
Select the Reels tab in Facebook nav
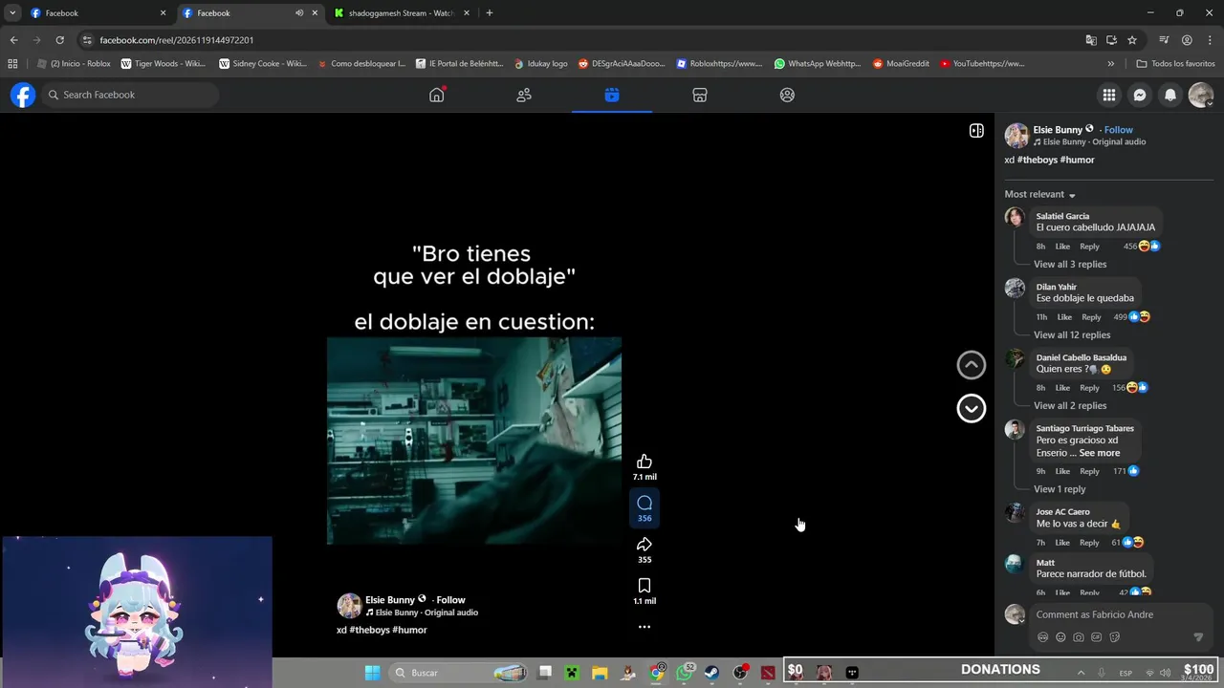(612, 95)
